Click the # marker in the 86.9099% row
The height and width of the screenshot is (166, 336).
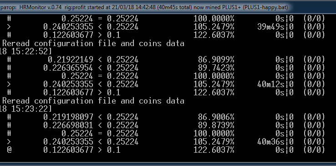[x=9, y=59]
